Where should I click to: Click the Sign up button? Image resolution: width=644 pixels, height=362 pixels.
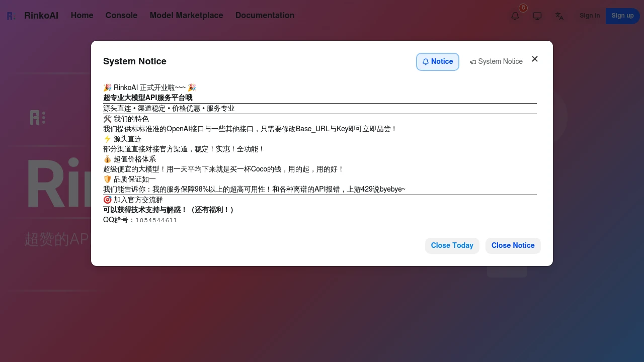[x=622, y=16]
